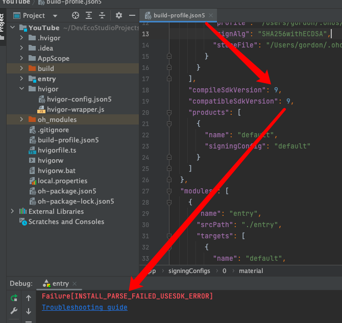Toggle fold marker on line 17

169,79
